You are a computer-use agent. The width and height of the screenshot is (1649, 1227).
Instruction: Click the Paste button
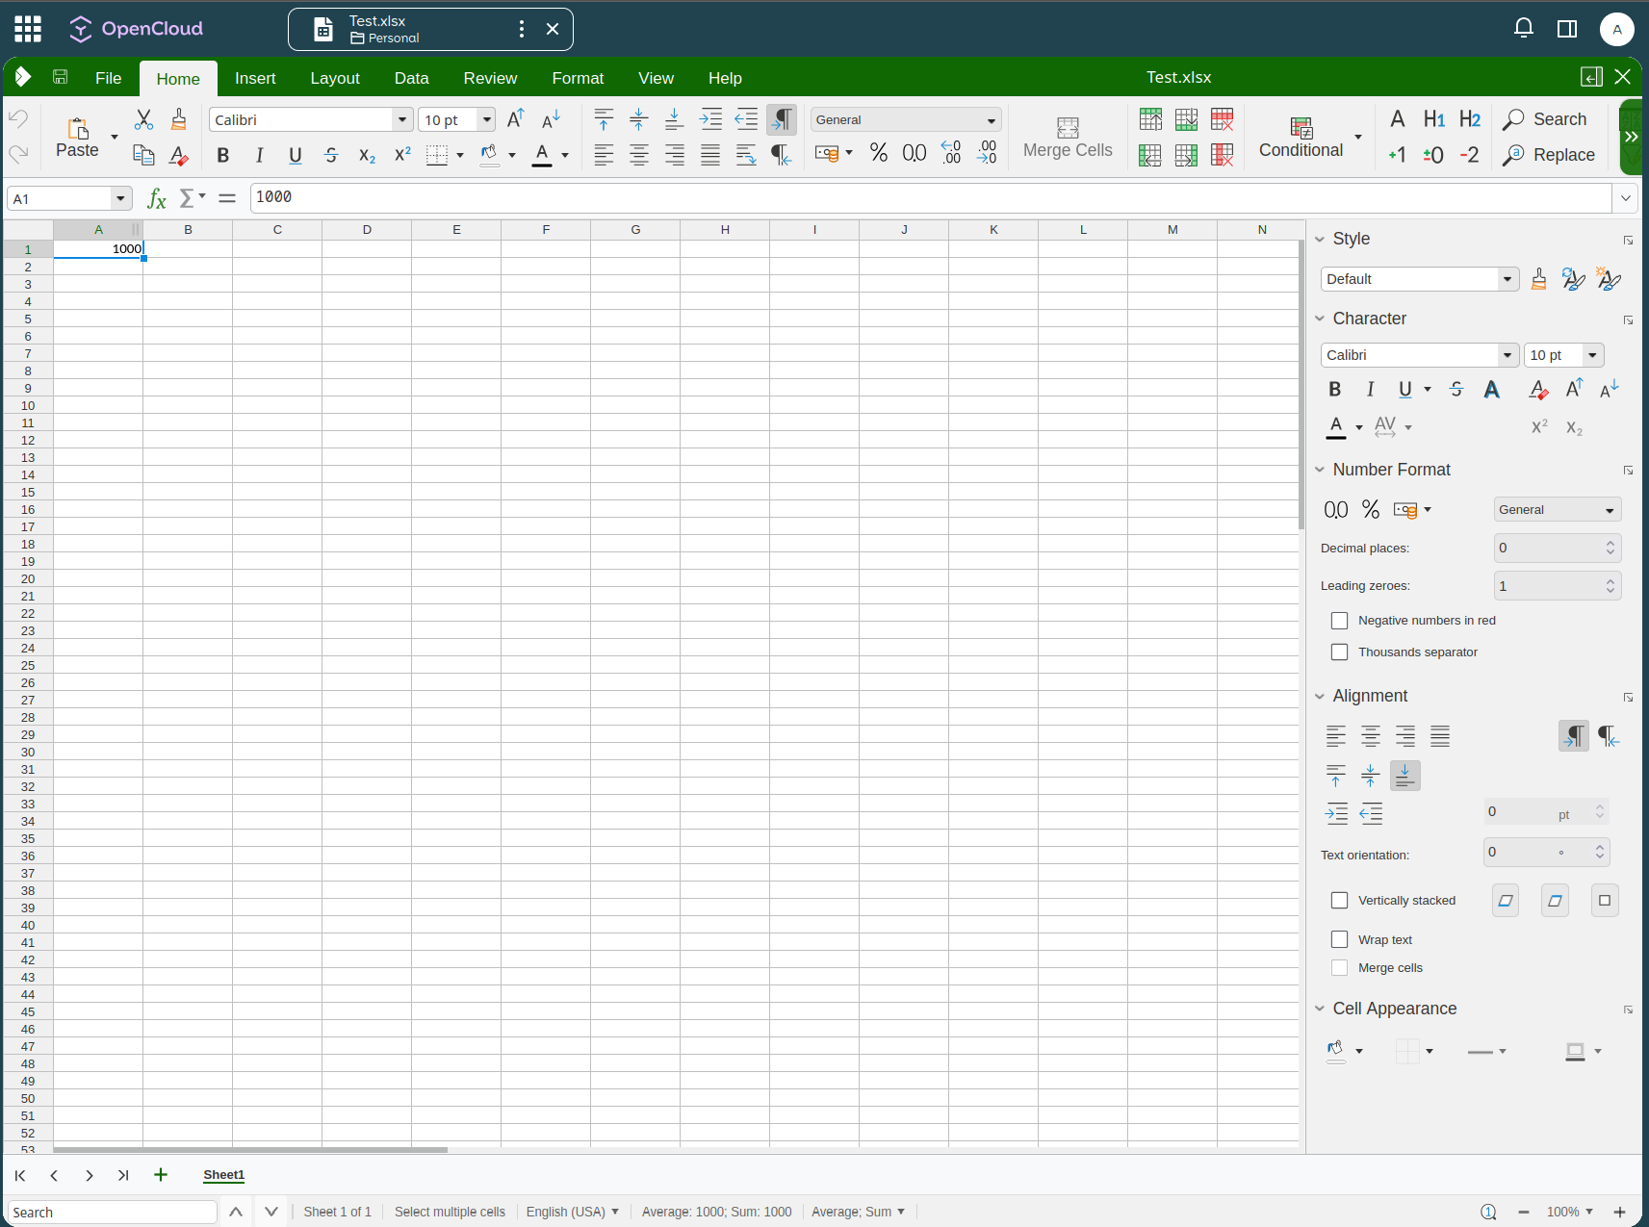click(x=78, y=138)
